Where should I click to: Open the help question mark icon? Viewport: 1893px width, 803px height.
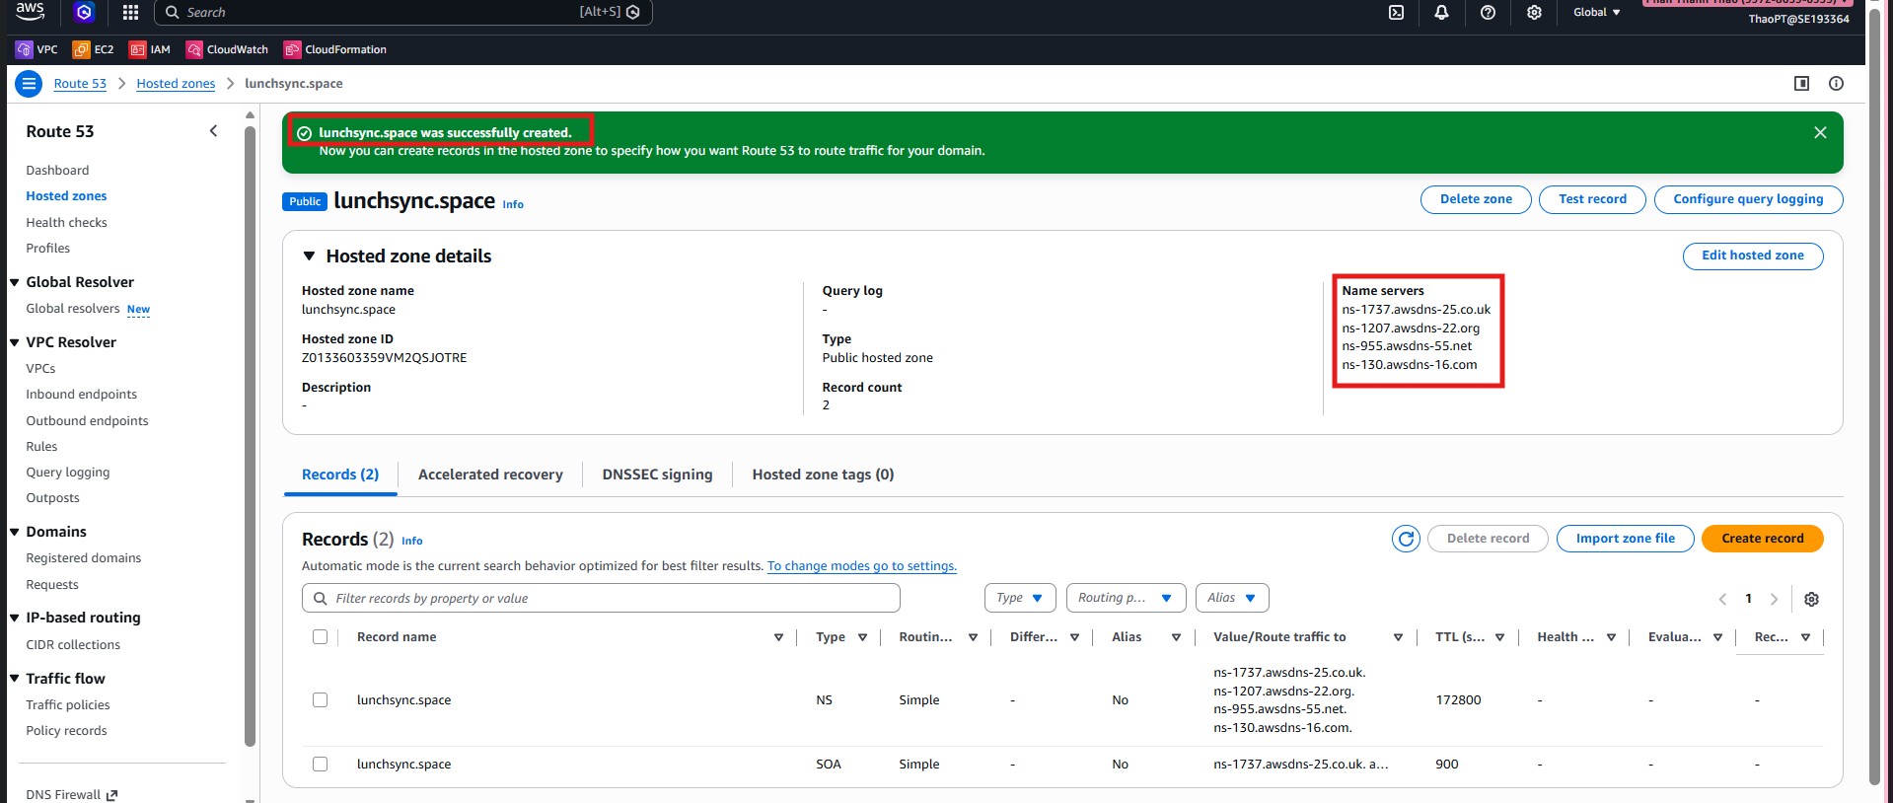(x=1488, y=13)
